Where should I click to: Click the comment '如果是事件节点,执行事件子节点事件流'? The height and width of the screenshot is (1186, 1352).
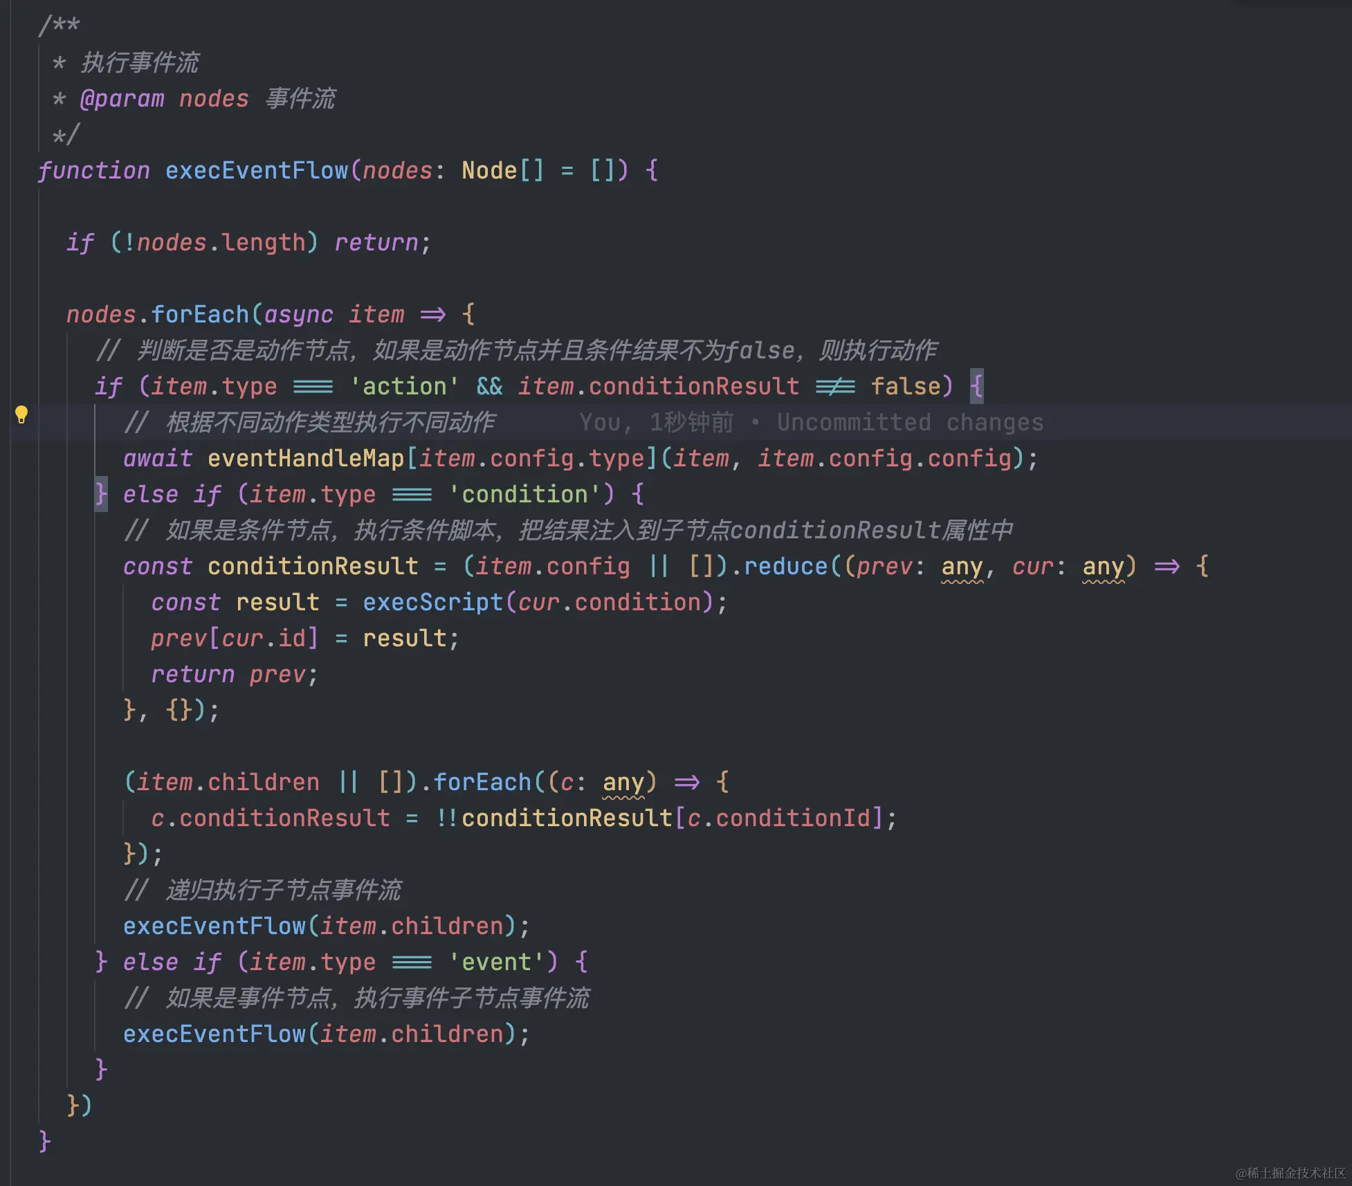point(357,998)
